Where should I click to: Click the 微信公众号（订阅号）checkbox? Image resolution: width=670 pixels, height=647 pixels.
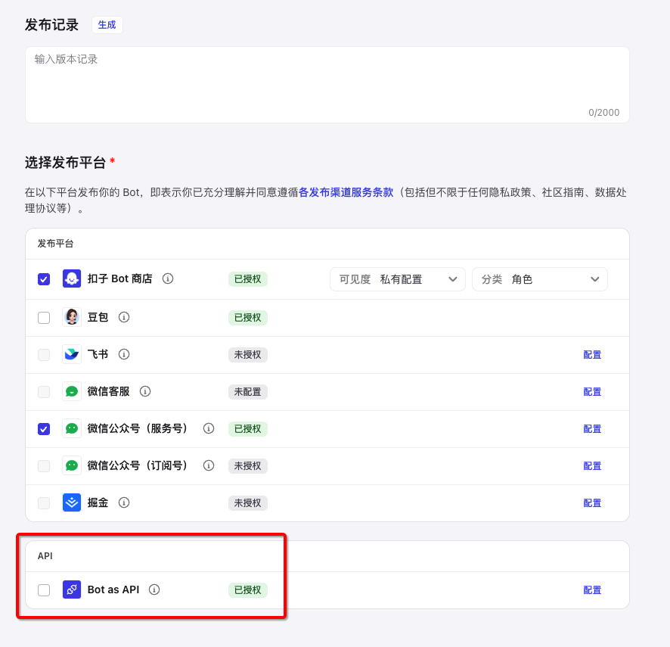click(44, 466)
